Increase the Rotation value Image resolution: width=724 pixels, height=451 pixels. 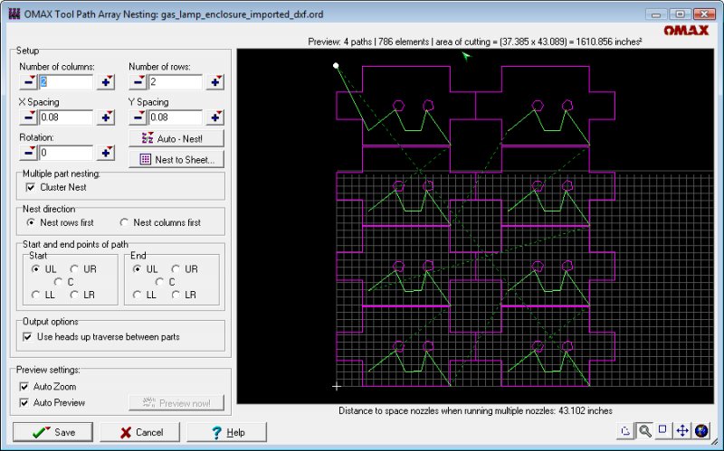106,153
